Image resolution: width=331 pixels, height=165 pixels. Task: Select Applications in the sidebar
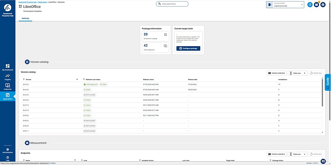[x=7, y=97]
